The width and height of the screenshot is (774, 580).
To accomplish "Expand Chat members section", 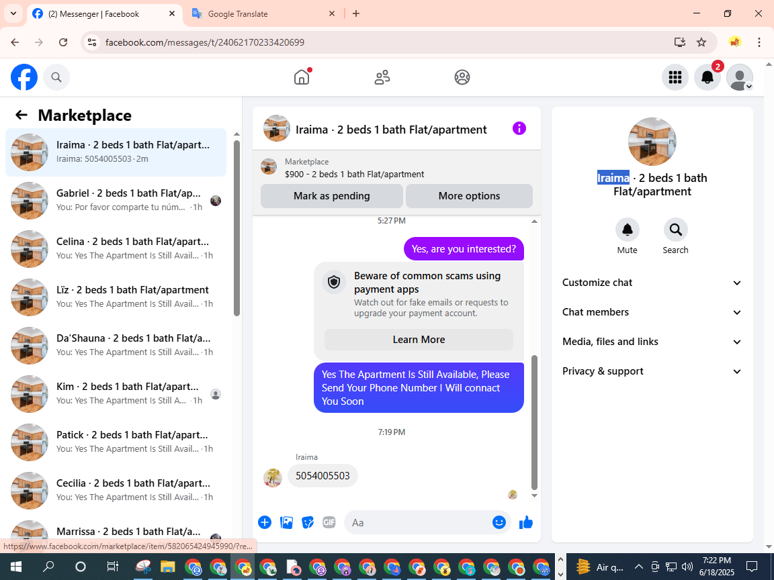I will click(x=652, y=312).
